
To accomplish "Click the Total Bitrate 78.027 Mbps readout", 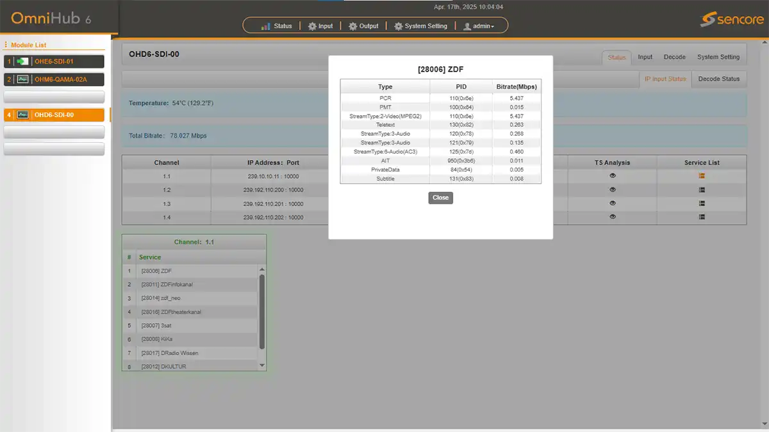I will 168,136.
